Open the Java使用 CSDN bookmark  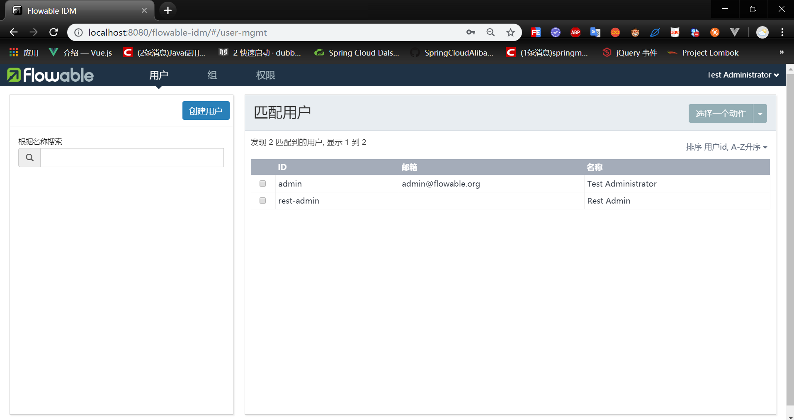coord(164,53)
